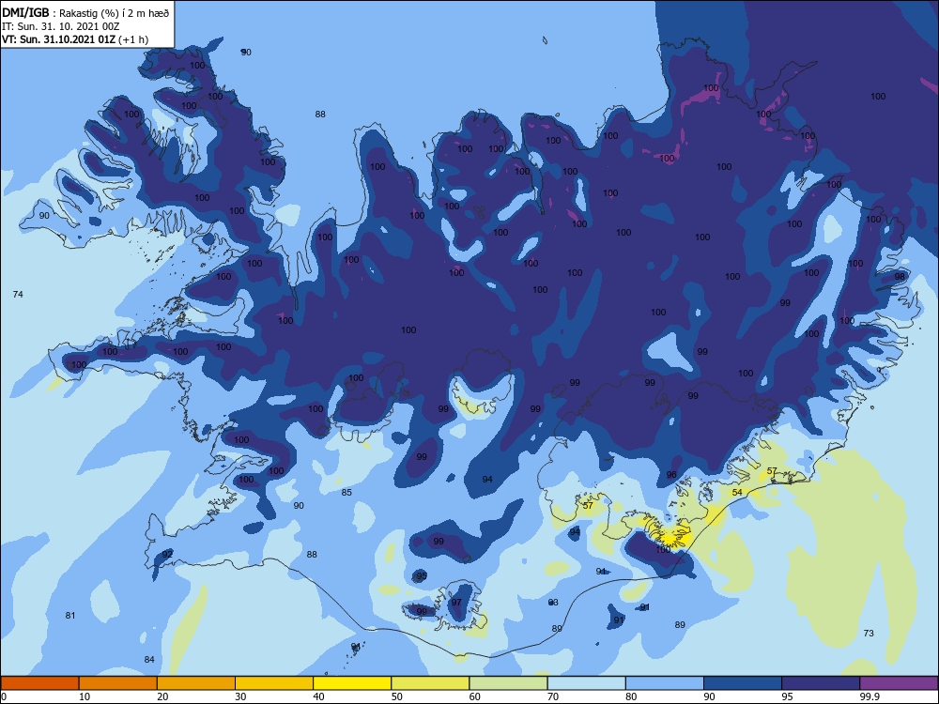Click the pale yellow 50–60 legend segment
Screen dimensions: 939x704
coord(430,683)
